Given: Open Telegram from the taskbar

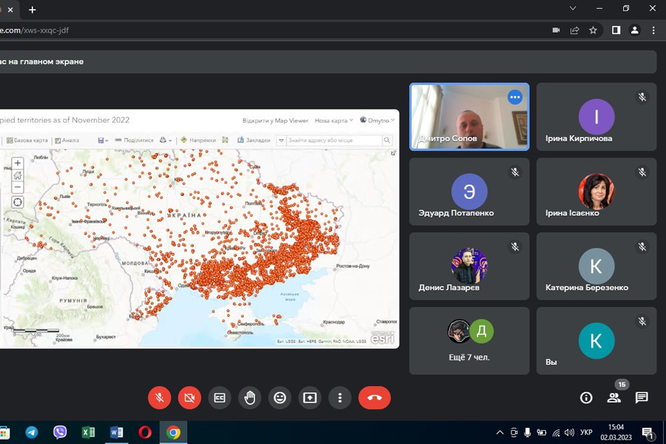Looking at the screenshot, I should (x=32, y=433).
